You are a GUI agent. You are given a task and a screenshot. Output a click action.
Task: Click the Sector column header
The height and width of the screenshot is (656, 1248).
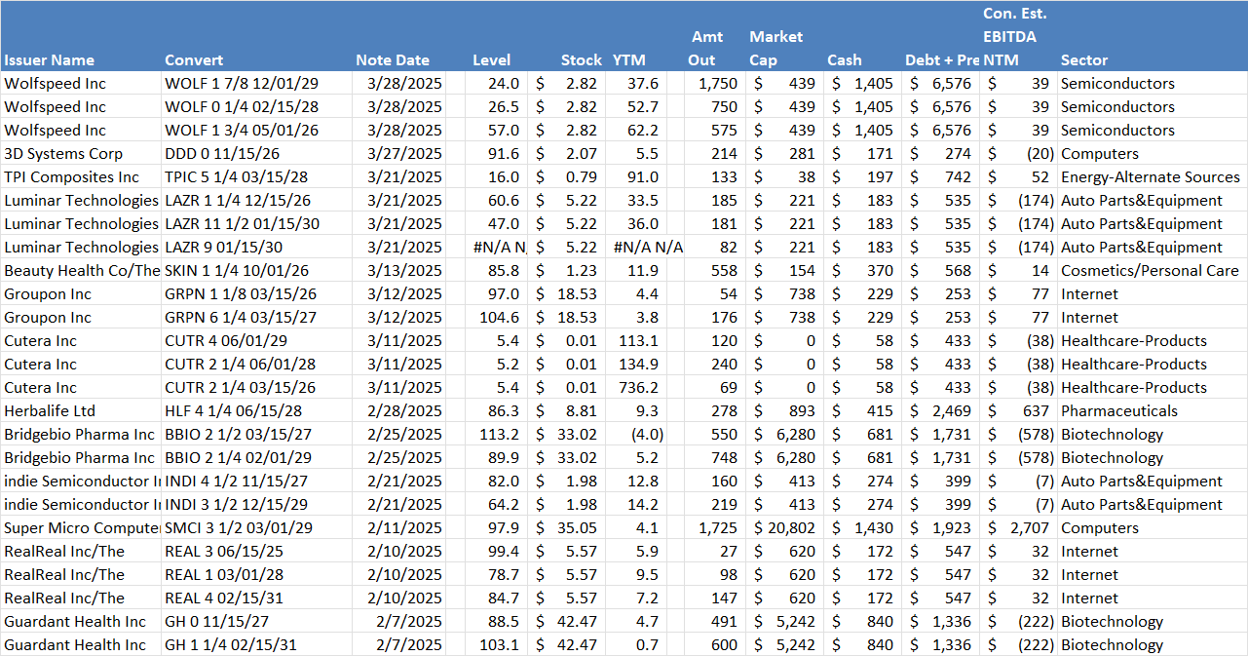click(1084, 59)
